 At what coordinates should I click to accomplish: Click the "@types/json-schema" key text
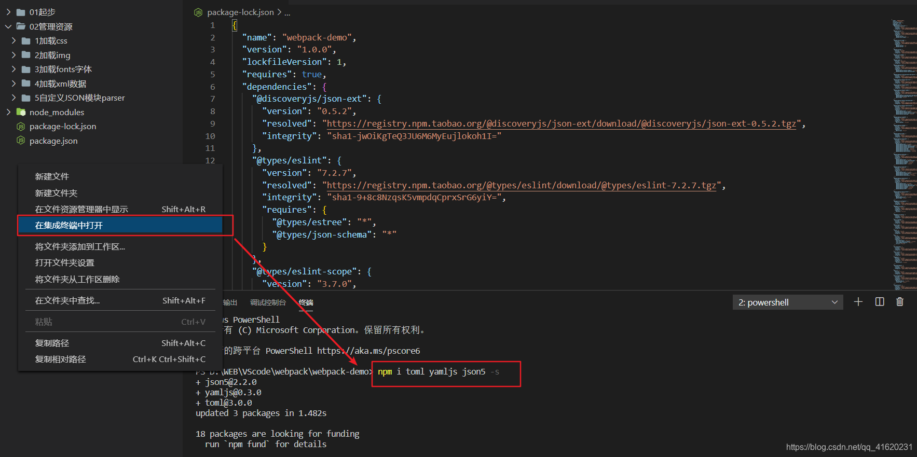pos(322,234)
